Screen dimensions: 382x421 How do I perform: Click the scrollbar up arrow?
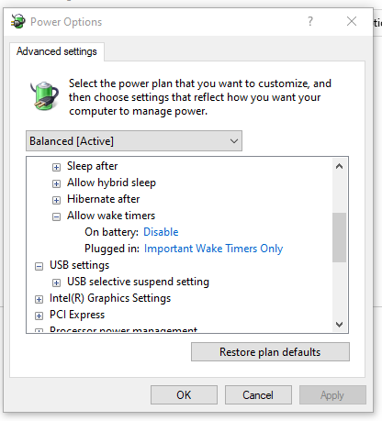(x=339, y=166)
